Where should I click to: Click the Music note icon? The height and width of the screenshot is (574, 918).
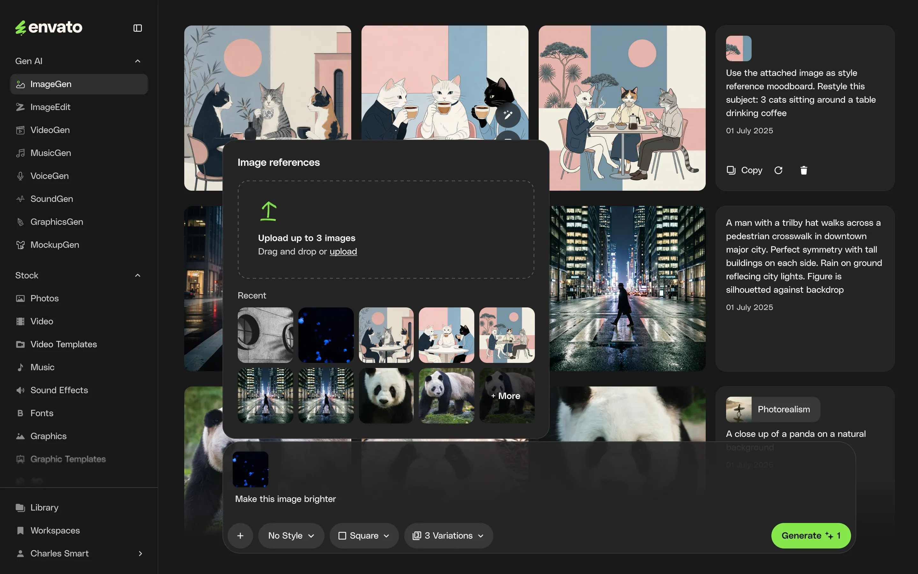click(20, 367)
